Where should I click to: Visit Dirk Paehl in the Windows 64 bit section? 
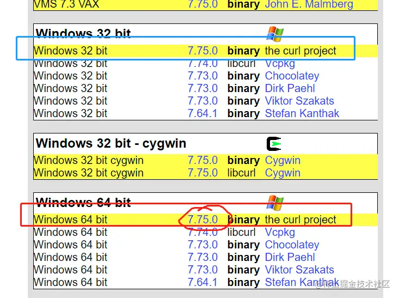click(x=290, y=257)
